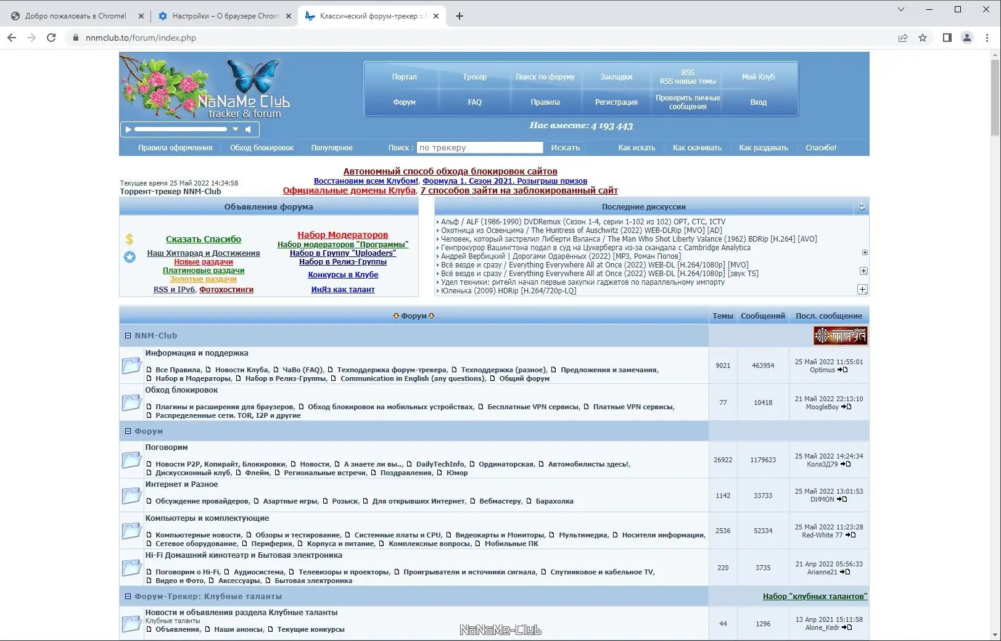Open the Вход login menu item
The width and height of the screenshot is (1001, 641).
[x=759, y=102]
